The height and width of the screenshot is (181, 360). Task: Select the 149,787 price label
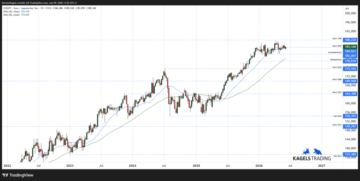coord(350,127)
